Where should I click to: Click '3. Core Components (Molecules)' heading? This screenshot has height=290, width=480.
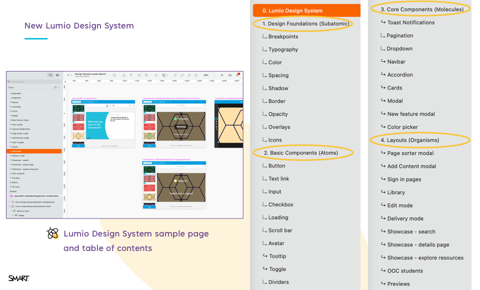(x=422, y=9)
